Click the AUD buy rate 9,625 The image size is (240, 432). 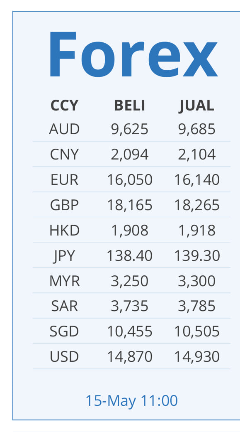129,129
